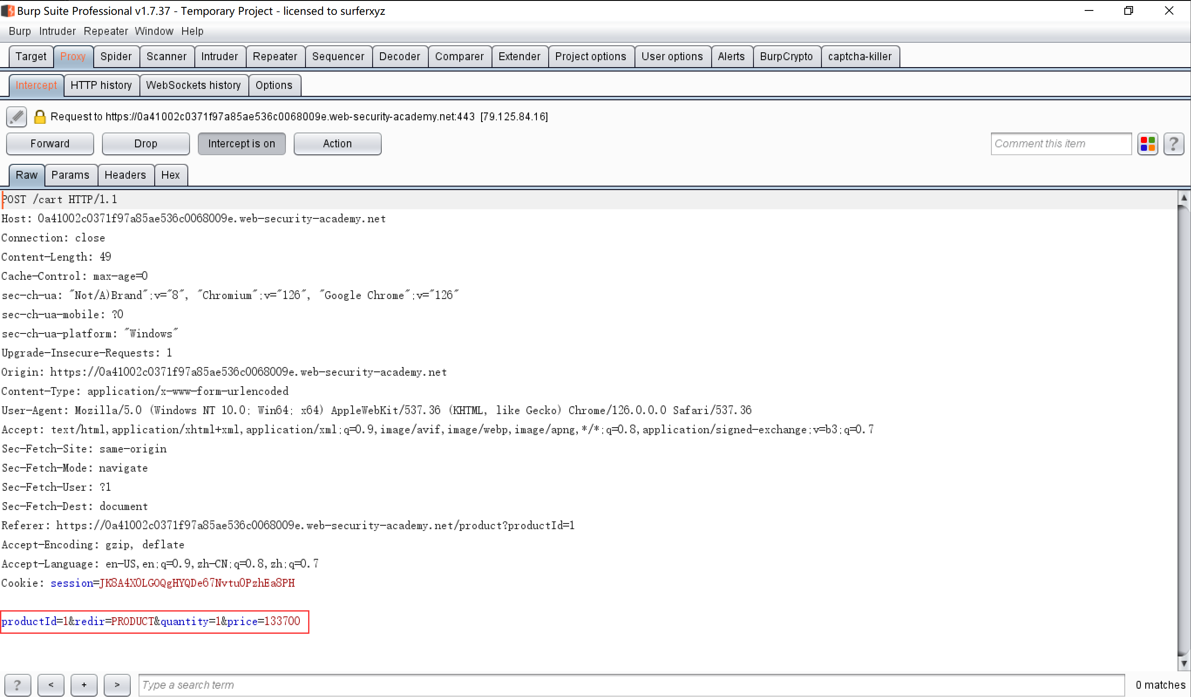This screenshot has height=697, width=1191.
Task: Click the User-Agent header line
Action: click(377, 411)
